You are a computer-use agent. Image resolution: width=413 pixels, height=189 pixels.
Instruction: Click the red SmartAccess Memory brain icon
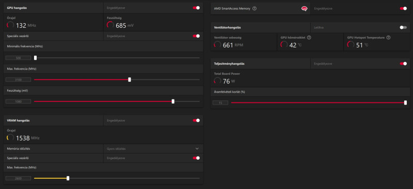[304, 8]
